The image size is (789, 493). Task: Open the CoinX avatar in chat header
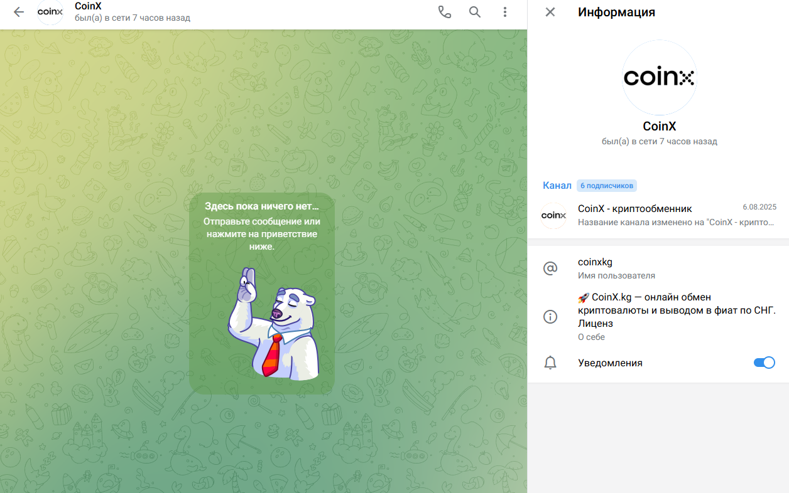coord(50,12)
